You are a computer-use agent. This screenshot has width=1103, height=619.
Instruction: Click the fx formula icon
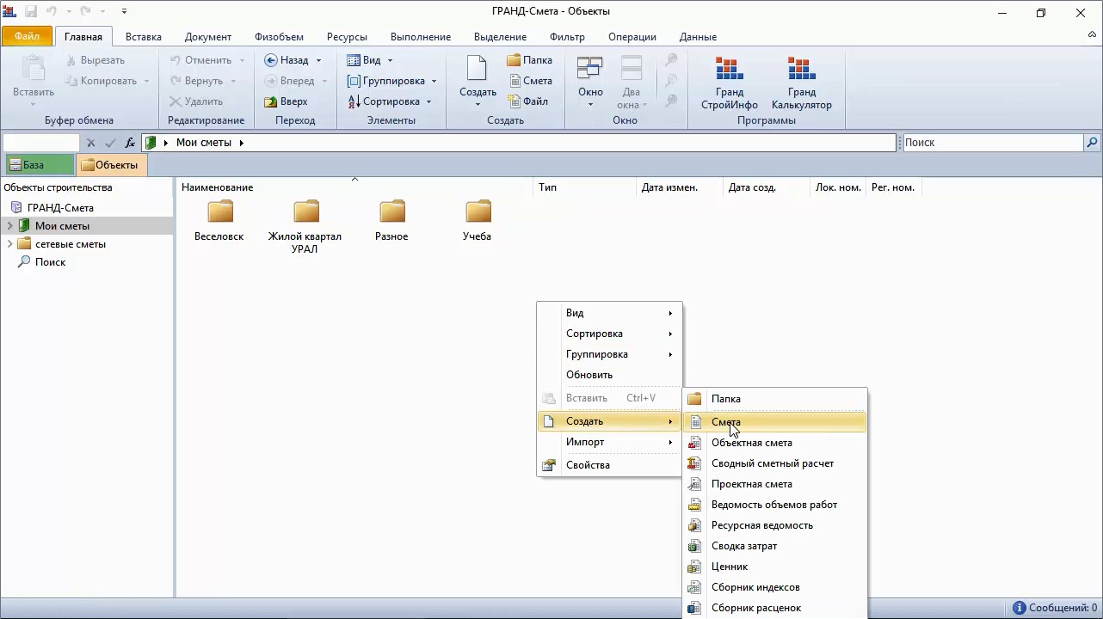130,143
